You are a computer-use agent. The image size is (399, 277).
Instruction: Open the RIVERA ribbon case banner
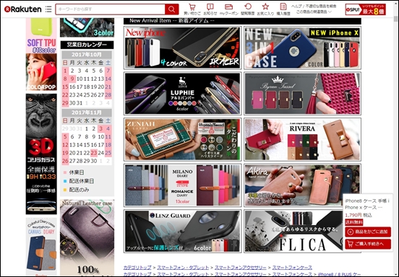click(302, 139)
